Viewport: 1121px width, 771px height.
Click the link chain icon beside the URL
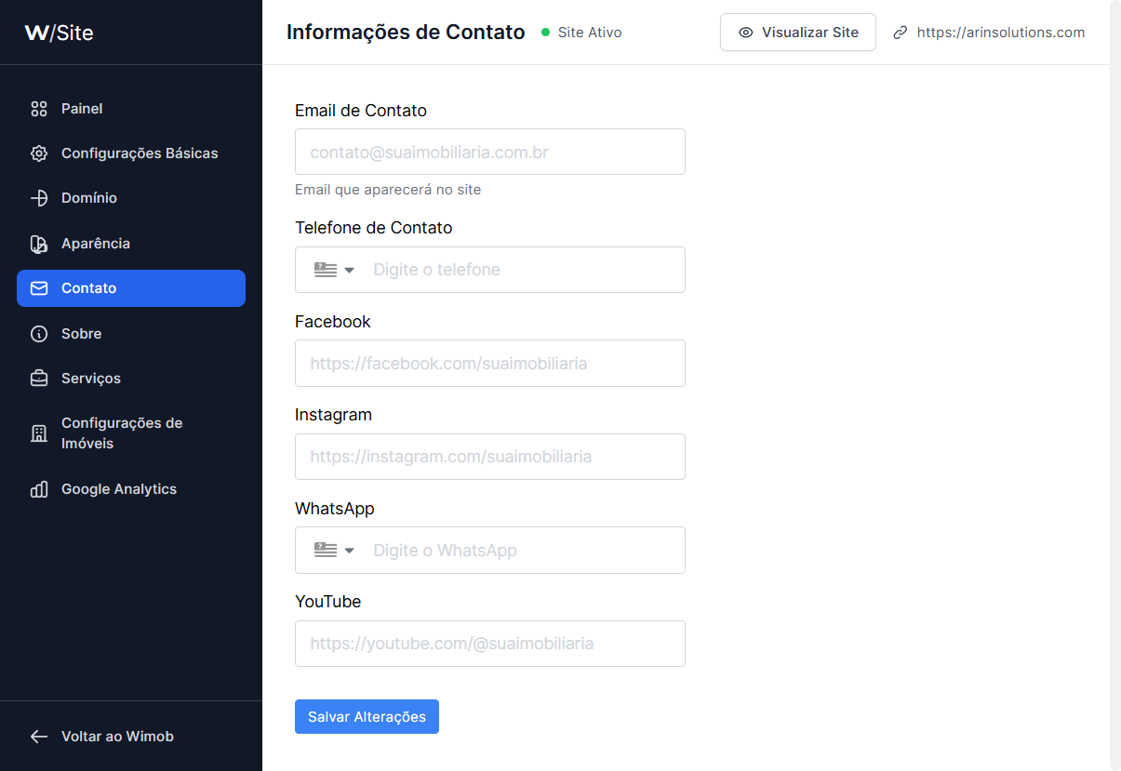(900, 33)
